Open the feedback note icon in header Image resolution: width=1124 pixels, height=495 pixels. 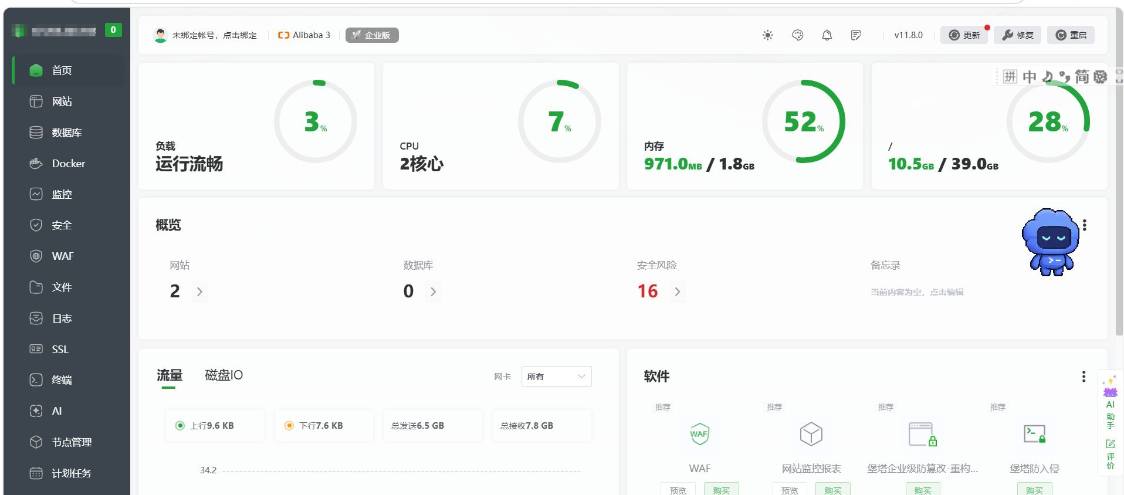[x=856, y=35]
